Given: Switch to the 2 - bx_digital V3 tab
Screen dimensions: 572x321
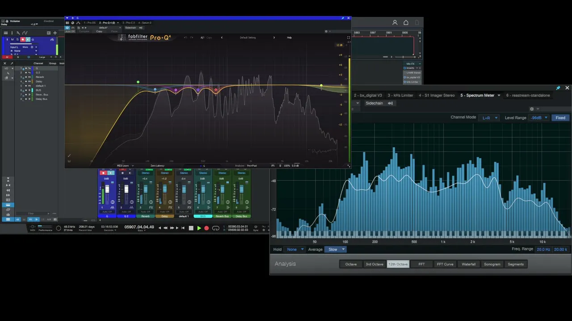Looking at the screenshot, I should 368,95.
